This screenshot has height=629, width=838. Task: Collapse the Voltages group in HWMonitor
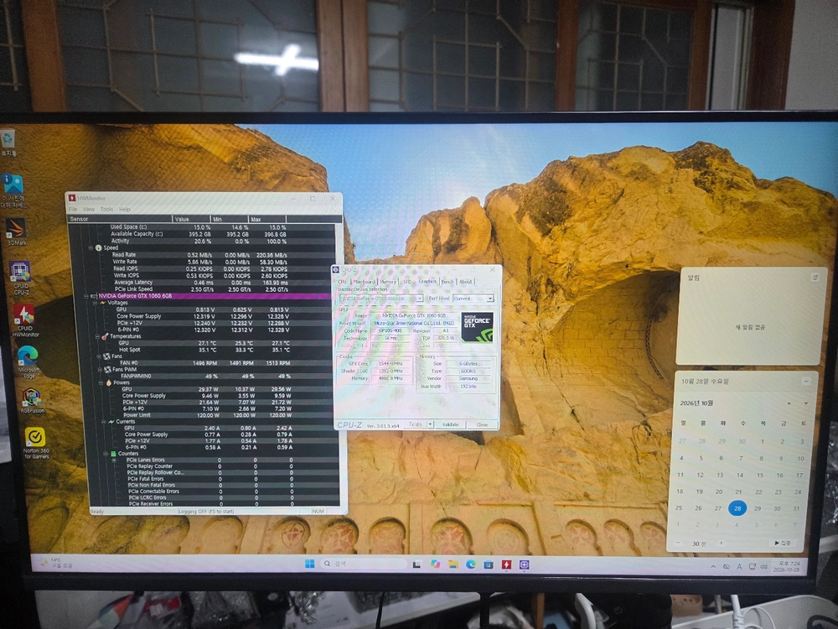[x=96, y=303]
